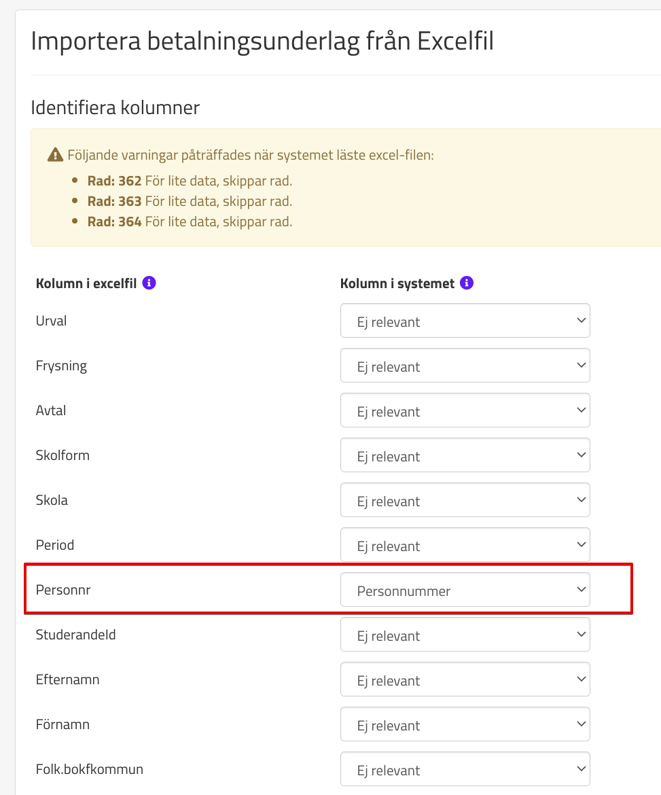Click the Personnr column label
Viewport: 661px width, 795px height.
click(x=63, y=590)
